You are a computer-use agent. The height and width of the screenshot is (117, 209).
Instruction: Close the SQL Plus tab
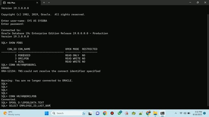coord(37,3)
